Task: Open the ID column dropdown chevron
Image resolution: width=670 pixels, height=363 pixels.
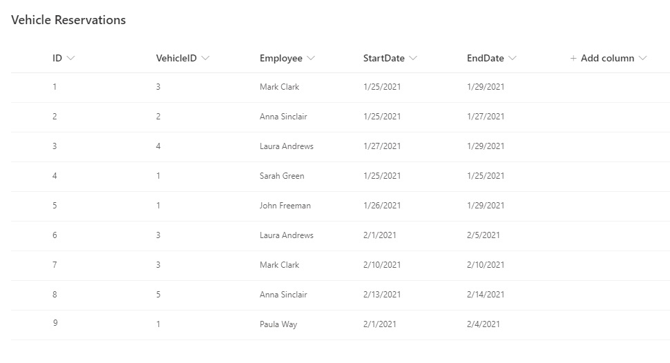Action: coord(71,58)
